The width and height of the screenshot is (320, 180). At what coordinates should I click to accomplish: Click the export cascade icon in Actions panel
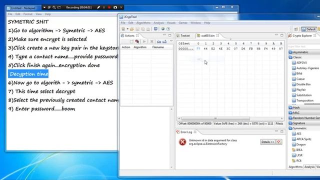164,41
